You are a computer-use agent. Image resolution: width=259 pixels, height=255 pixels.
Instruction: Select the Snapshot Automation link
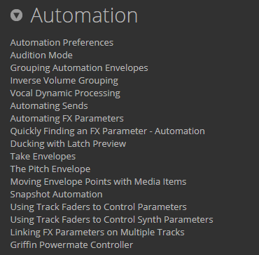tap(56, 195)
